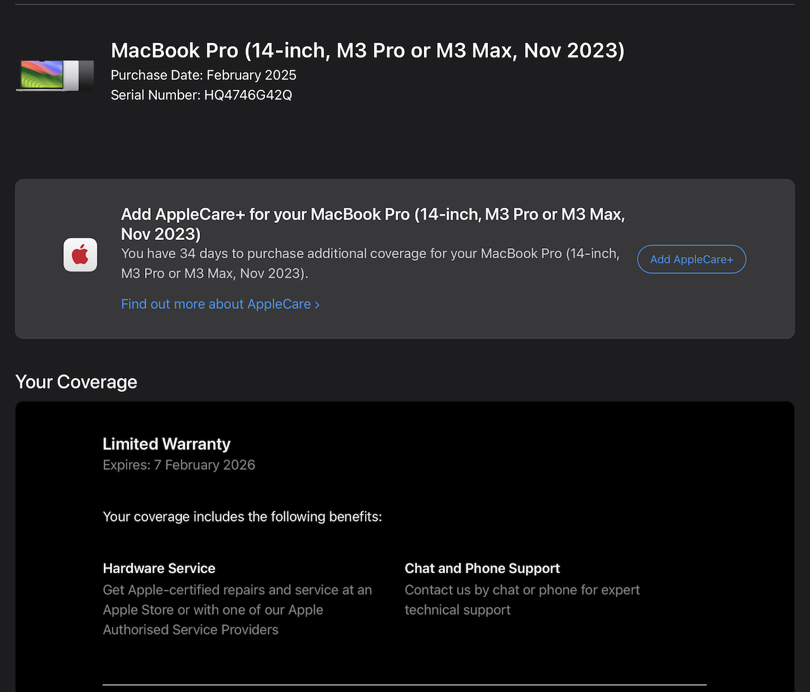
Task: Click the serial number HQ4746G42Q
Action: [x=248, y=95]
